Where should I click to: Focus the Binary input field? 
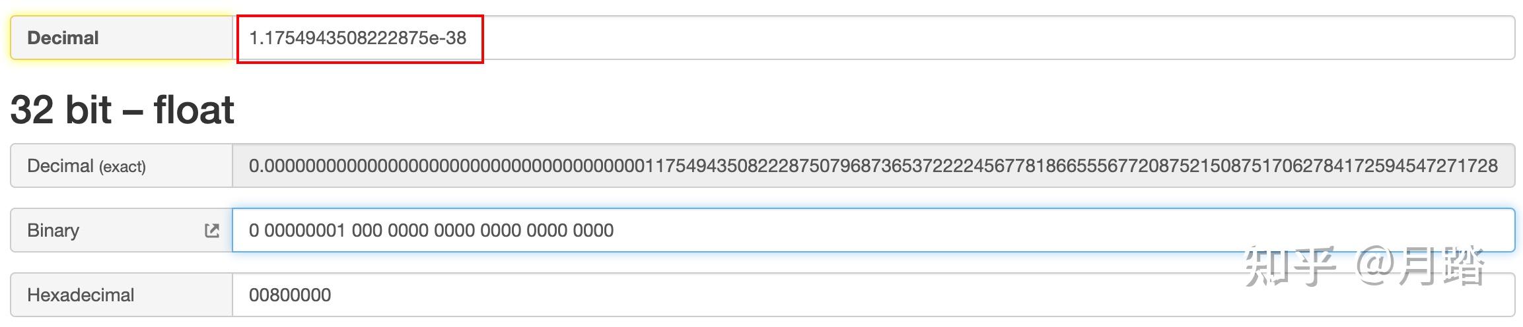pos(991,230)
